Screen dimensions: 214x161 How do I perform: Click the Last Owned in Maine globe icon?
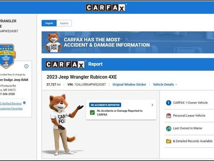tap(168, 128)
